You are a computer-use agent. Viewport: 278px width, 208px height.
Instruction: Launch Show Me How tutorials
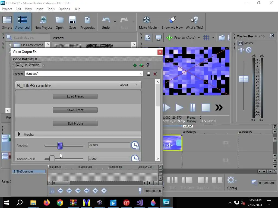(172, 23)
